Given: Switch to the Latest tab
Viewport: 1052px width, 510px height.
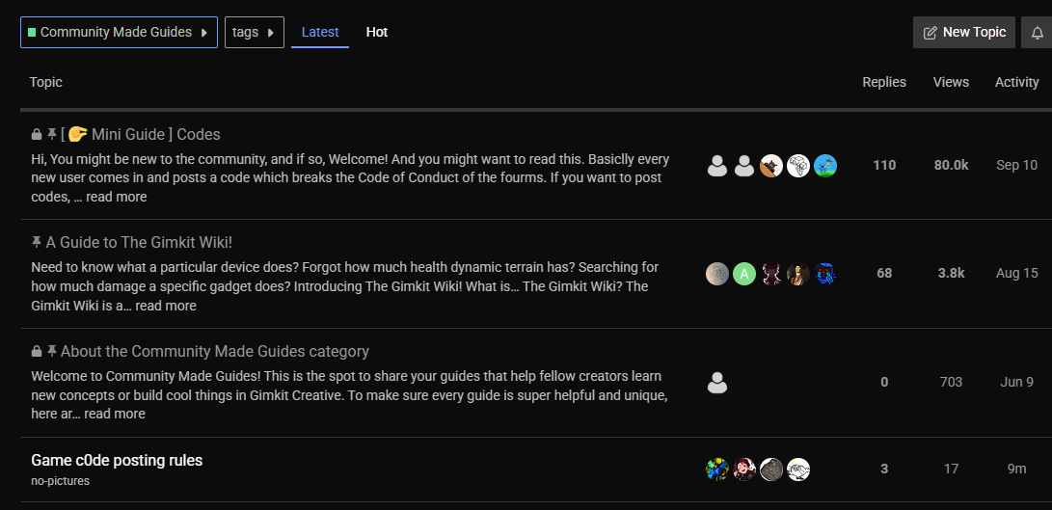Looking at the screenshot, I should pos(320,32).
